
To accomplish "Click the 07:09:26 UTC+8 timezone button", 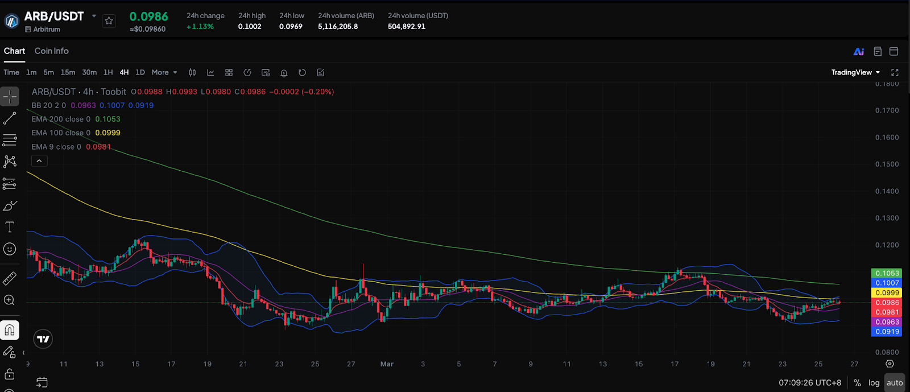I will pyautogui.click(x=809, y=383).
